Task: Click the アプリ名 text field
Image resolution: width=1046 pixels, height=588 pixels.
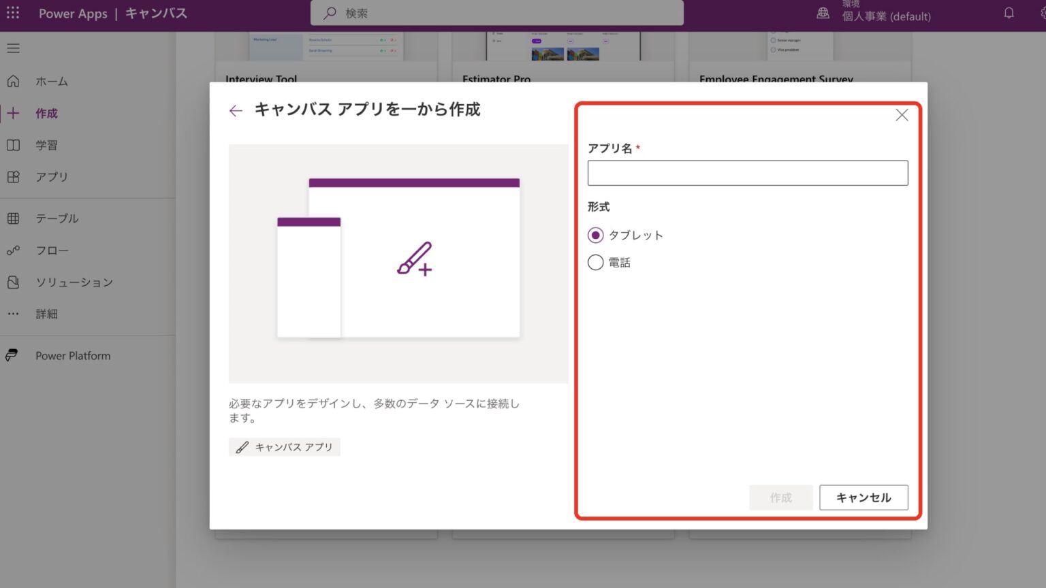Action: 748,173
